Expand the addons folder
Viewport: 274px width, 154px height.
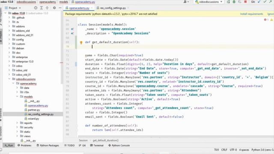tap(9, 26)
